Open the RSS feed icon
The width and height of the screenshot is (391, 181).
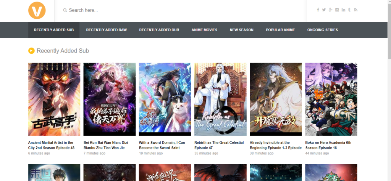[356, 10]
